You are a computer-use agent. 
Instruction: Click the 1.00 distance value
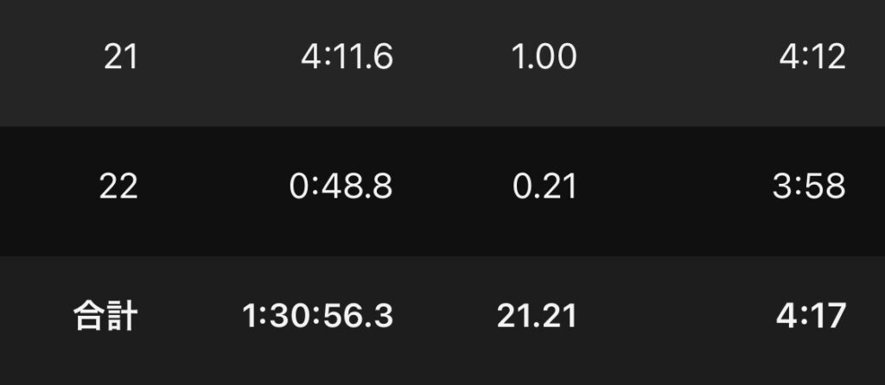pos(544,58)
